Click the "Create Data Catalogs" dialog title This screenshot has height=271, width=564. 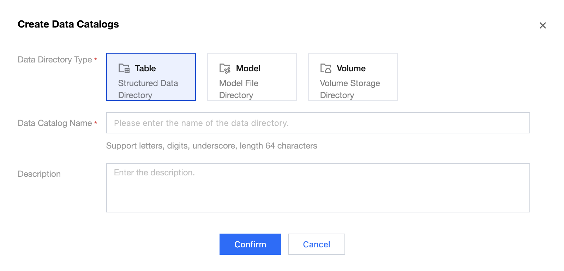click(68, 24)
